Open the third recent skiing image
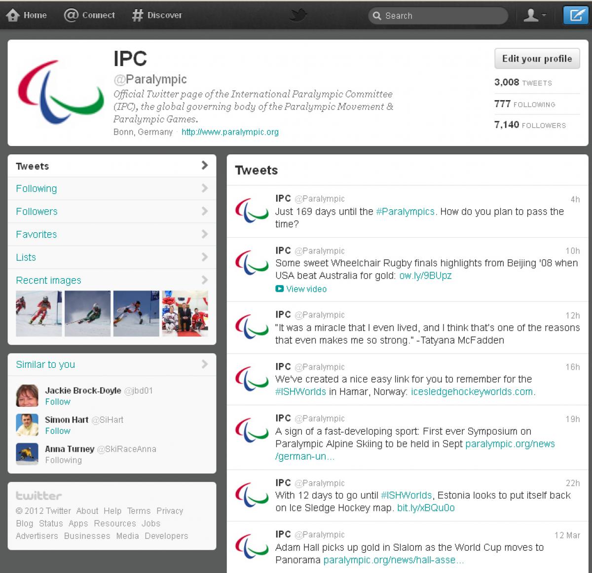Image resolution: width=592 pixels, height=573 pixels. click(x=136, y=314)
